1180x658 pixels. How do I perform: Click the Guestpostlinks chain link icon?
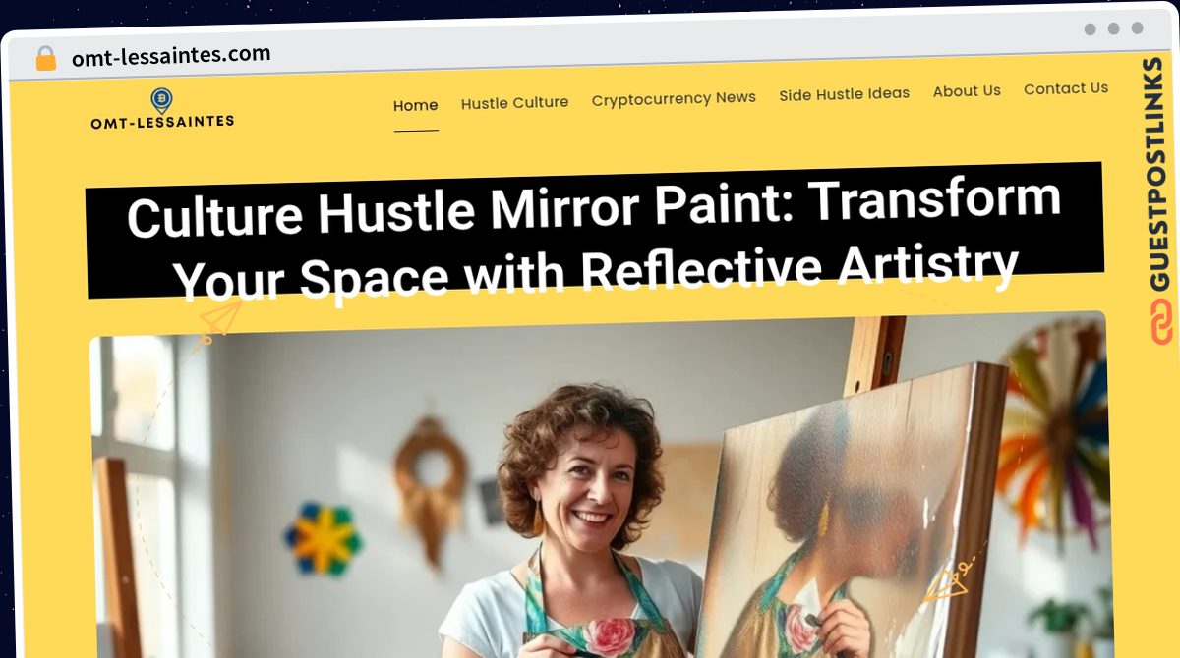(x=1161, y=322)
